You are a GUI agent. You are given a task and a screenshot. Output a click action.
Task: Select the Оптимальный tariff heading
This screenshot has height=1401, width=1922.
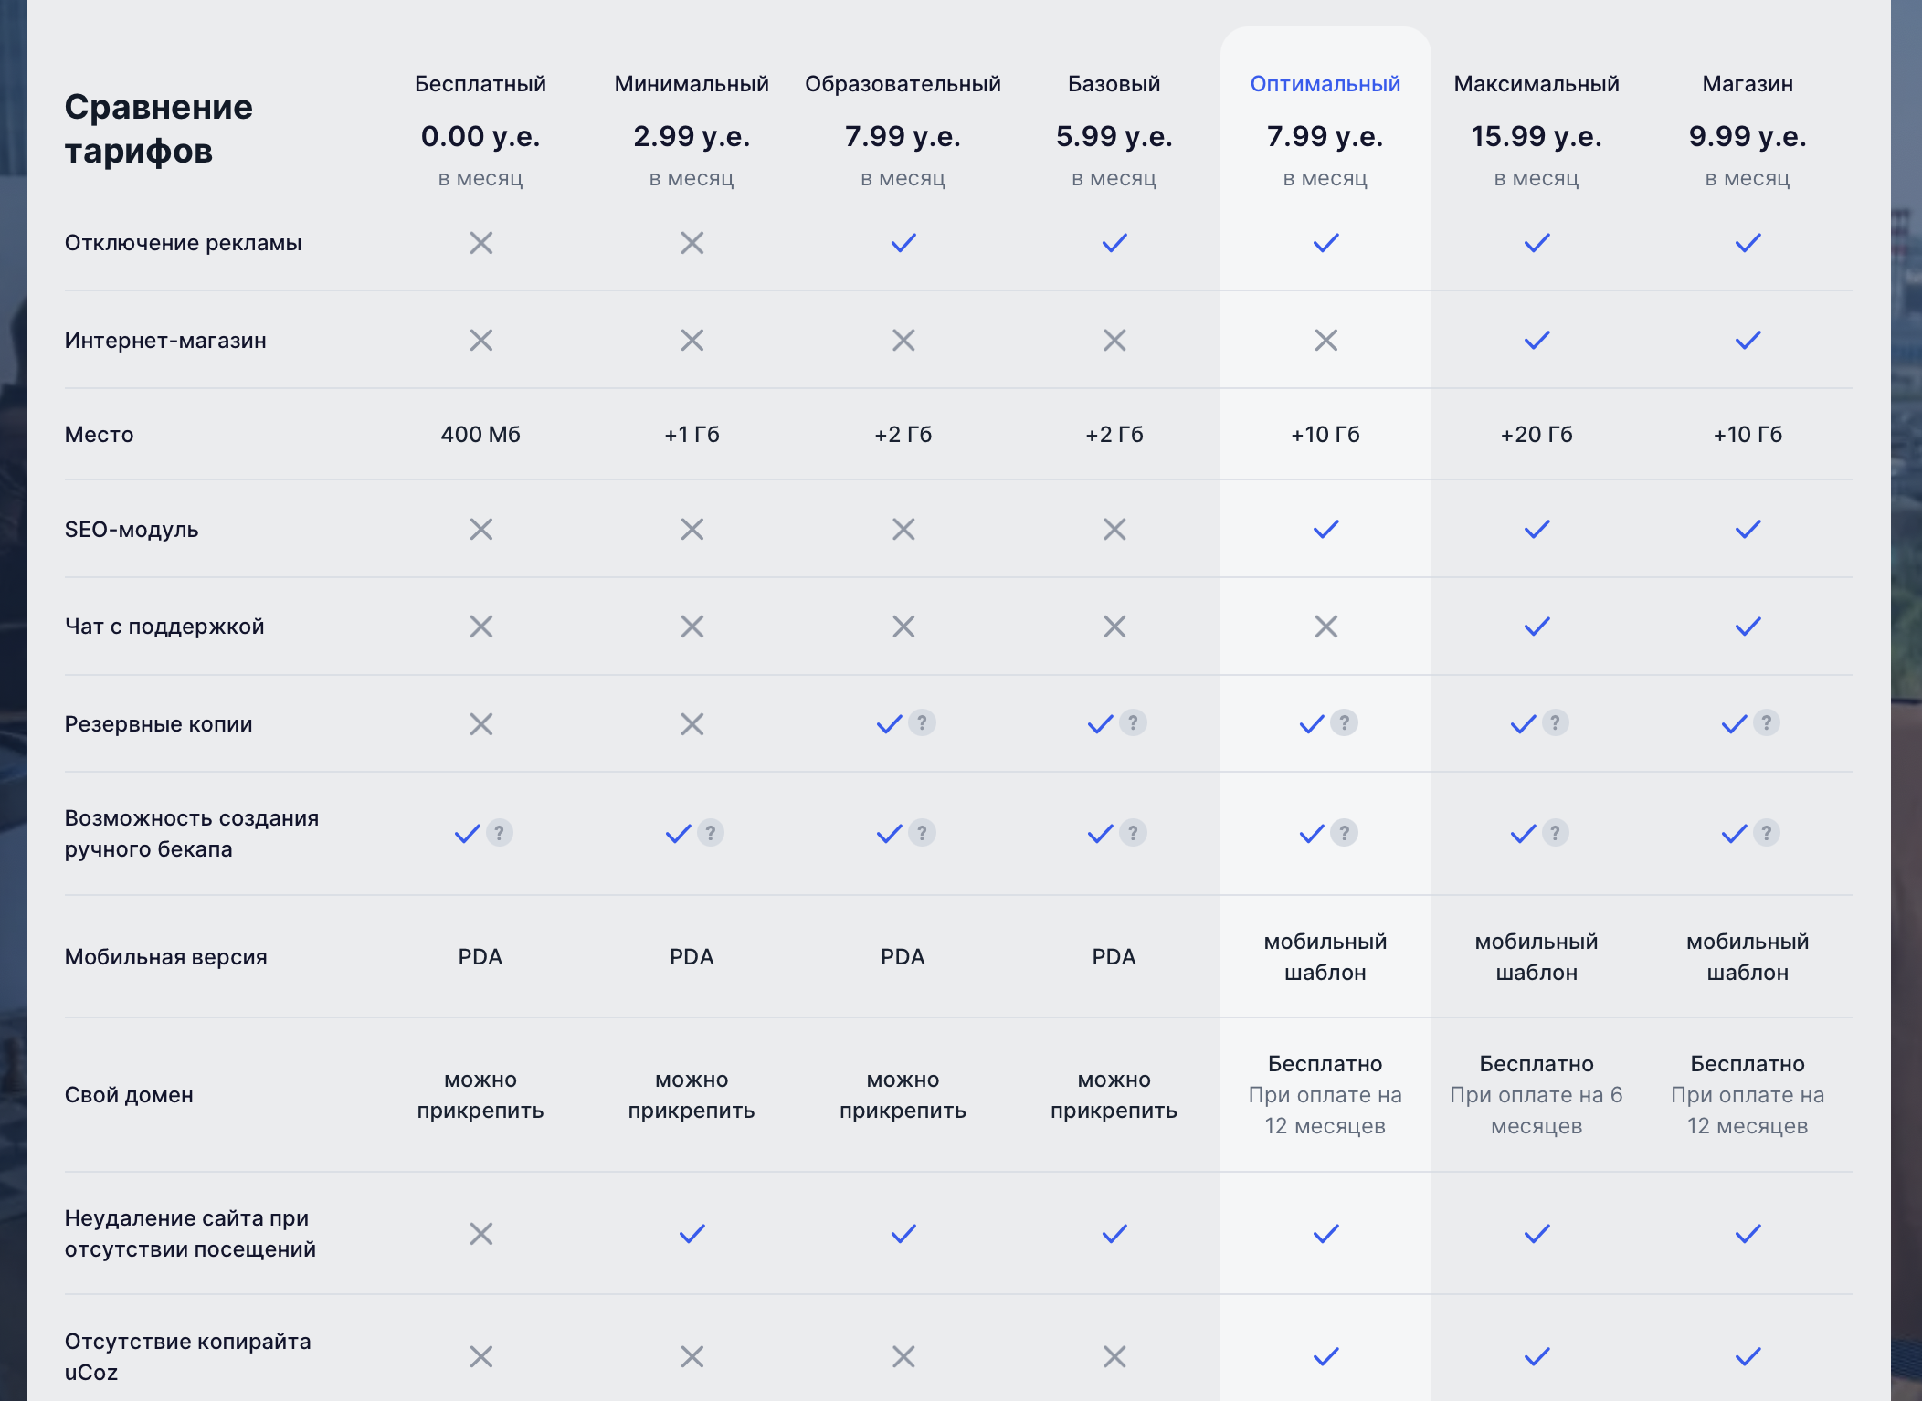click(1325, 84)
